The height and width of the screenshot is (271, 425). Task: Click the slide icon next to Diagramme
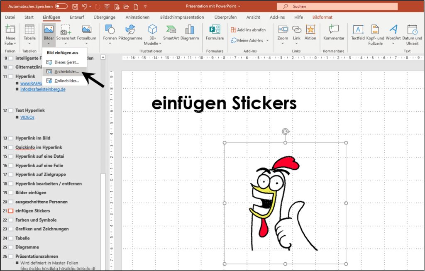10,247
